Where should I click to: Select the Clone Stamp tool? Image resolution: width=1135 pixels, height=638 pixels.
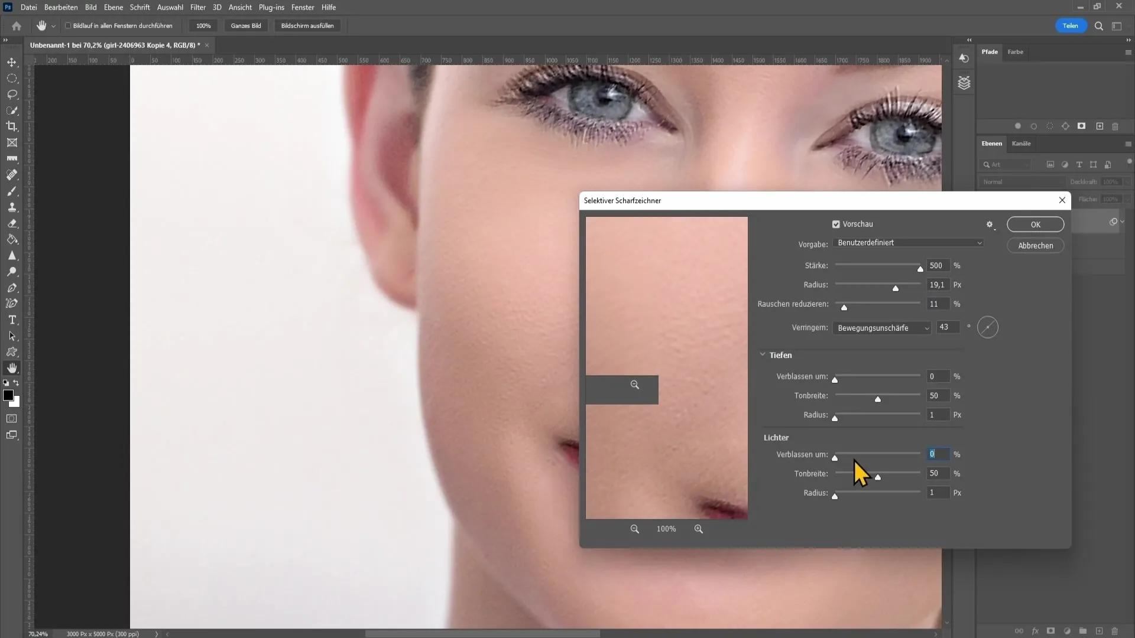(x=12, y=207)
